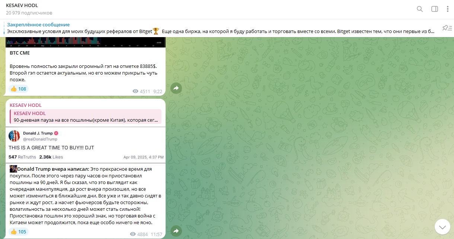Click the 9:22 message timestamp
The width and height of the screenshot is (454, 239).
[x=158, y=91]
